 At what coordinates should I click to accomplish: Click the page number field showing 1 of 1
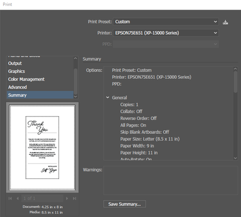pos(42,198)
